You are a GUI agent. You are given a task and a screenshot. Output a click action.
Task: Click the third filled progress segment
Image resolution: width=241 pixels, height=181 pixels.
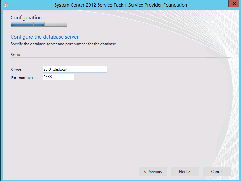tap(39, 24)
